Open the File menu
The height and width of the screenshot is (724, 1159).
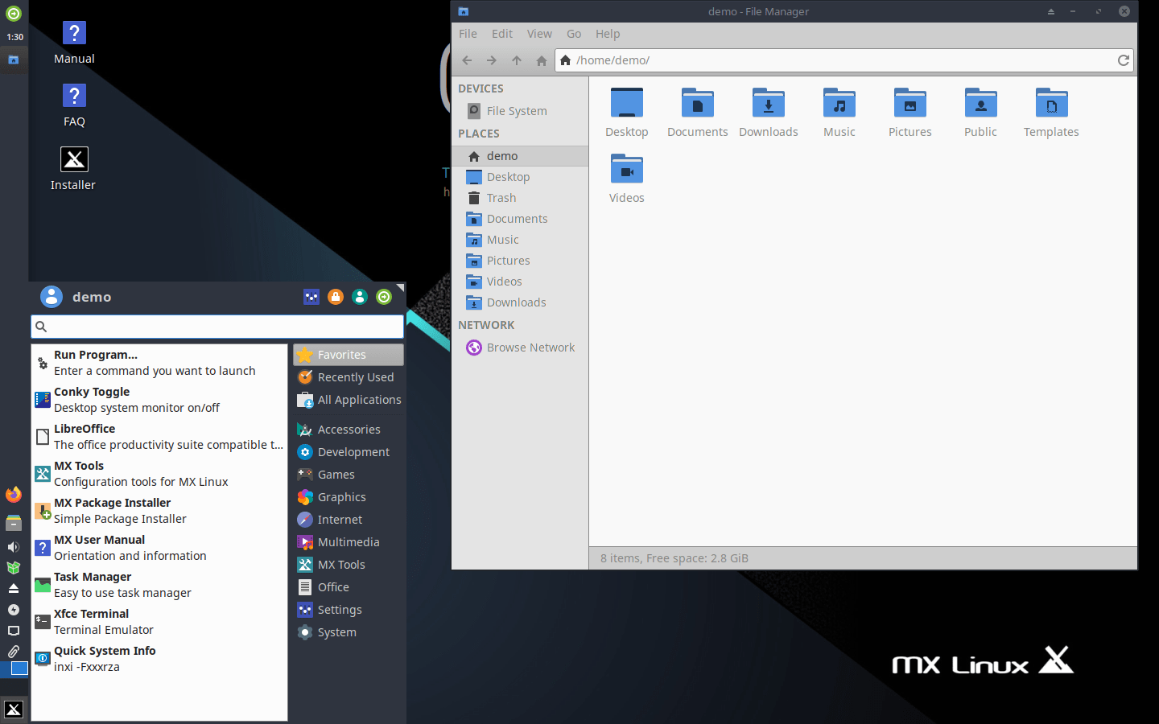pos(468,34)
